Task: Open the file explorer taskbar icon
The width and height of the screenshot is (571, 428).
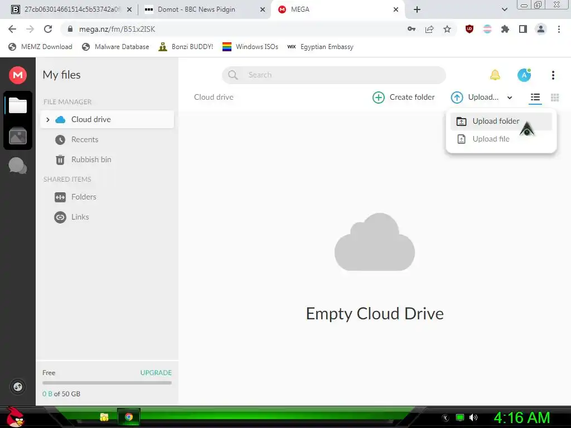Action: (104, 417)
